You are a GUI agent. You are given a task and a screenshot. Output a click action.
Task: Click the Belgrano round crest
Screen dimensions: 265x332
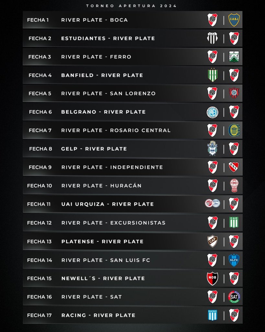tap(213, 112)
